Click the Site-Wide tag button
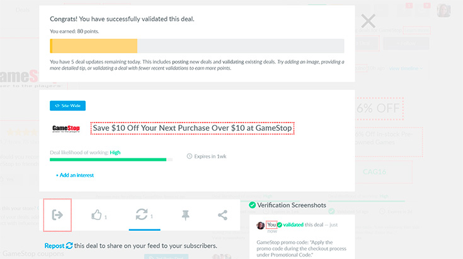This screenshot has width=463, height=259. tap(67, 106)
